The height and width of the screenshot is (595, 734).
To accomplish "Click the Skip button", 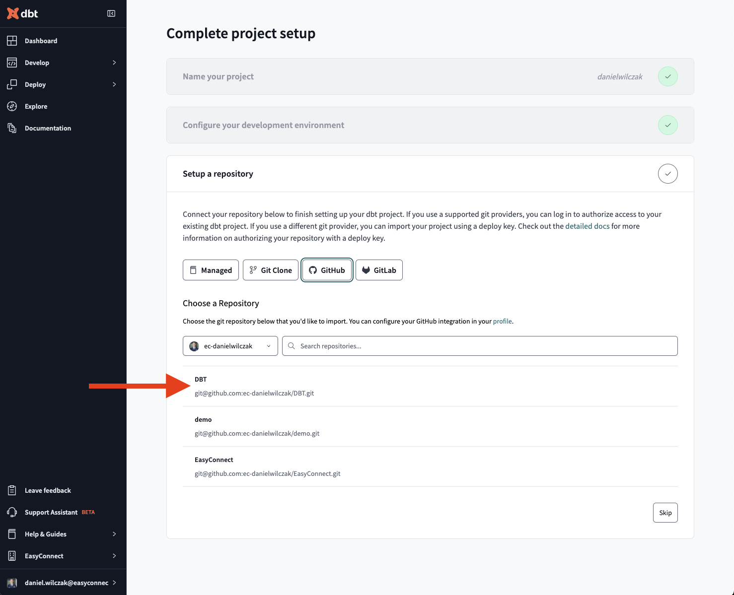I will click(665, 513).
